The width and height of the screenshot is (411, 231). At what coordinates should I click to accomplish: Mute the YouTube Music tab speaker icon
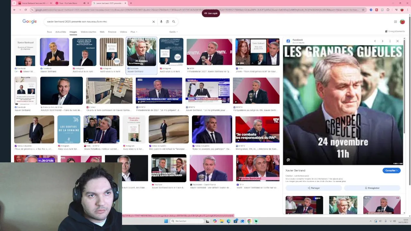84,3
